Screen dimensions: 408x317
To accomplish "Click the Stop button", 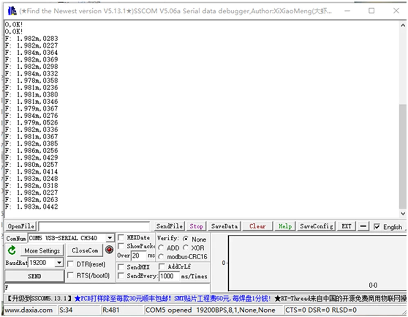I will [x=196, y=226].
